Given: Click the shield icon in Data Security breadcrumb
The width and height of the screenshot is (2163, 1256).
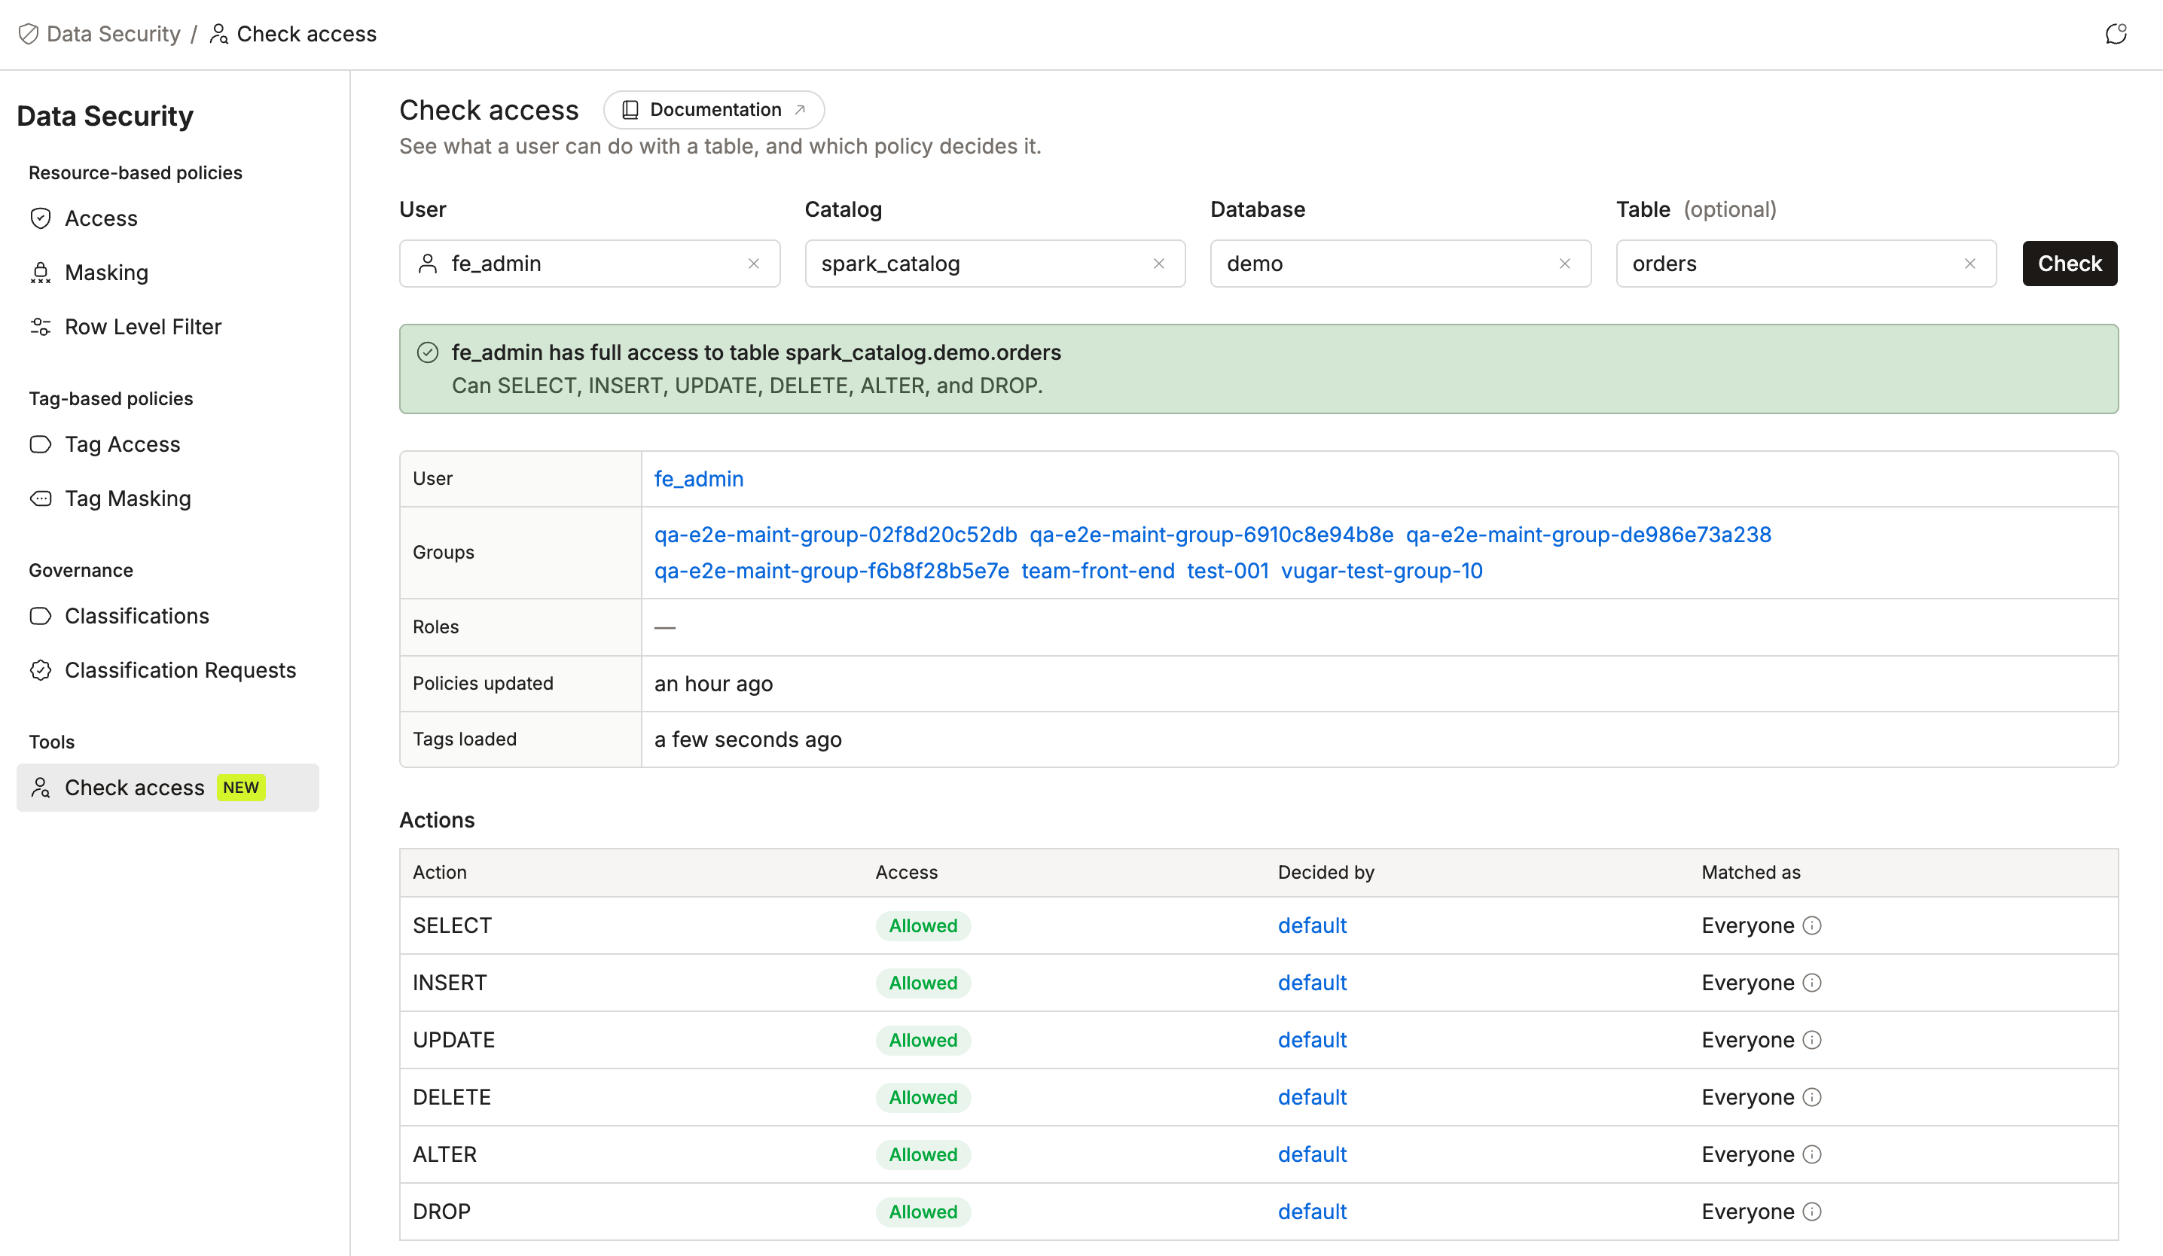Looking at the screenshot, I should coord(29,33).
